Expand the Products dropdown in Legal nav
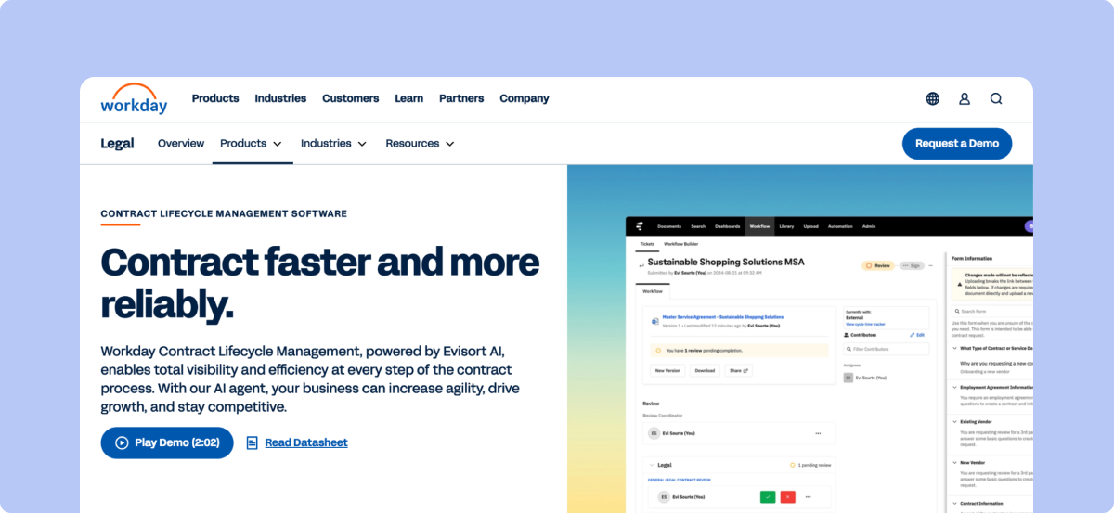1114x513 pixels. [249, 144]
